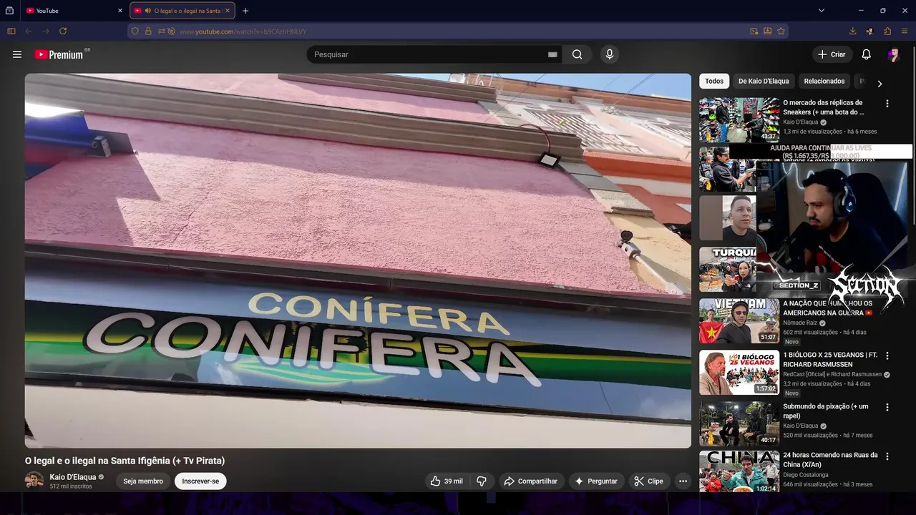This screenshot has height=515, width=916.
Task: Select the Todos filter chip
Action: (714, 82)
